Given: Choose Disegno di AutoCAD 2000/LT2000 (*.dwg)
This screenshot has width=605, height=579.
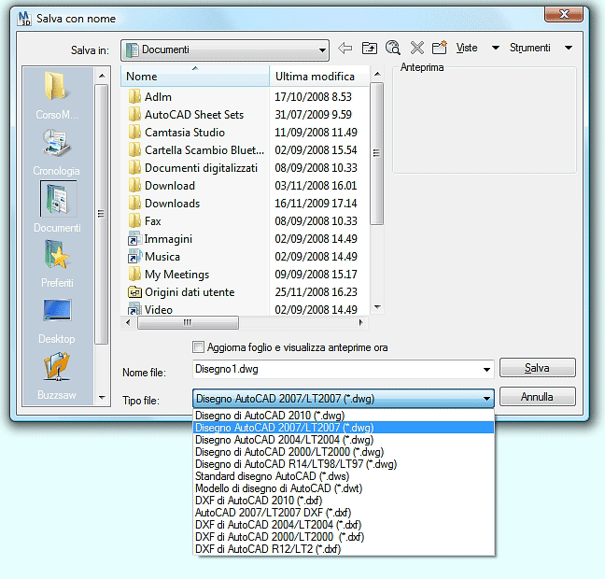Looking at the screenshot, I should [x=344, y=452].
